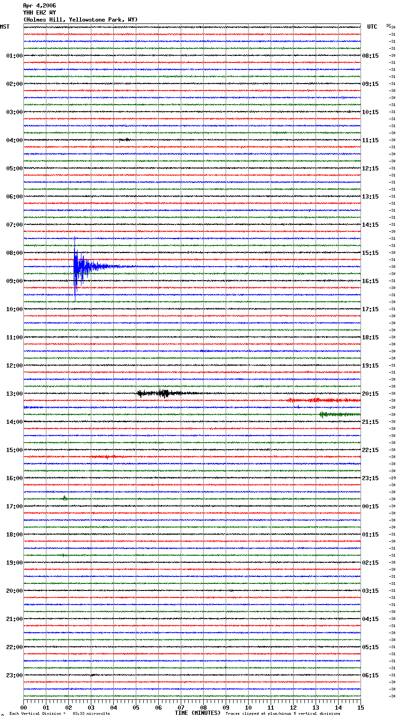Click minute tick 08 on the bottom axis
The image size is (398, 720).
(203, 707)
